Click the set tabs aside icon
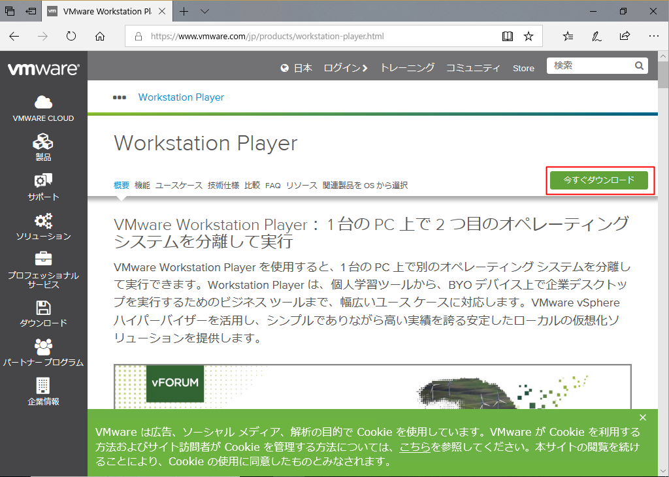 tap(31, 11)
